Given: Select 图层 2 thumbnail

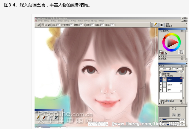Looking at the screenshot, I should 165,80.
